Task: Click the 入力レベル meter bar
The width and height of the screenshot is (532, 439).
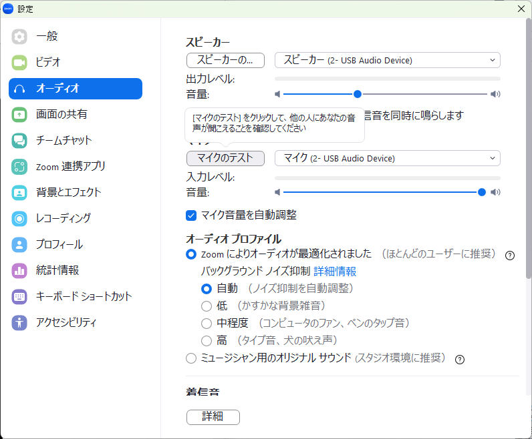Action: [x=388, y=178]
